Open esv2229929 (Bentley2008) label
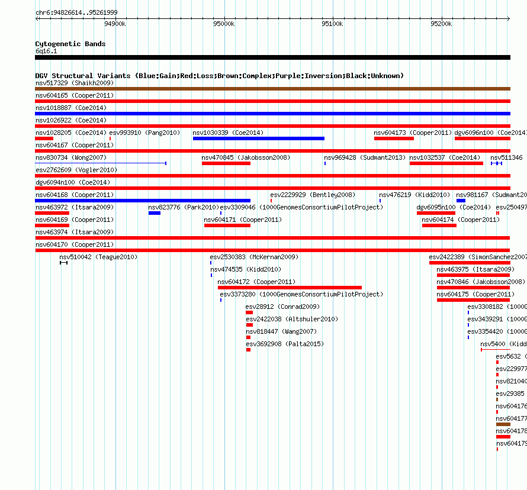The width and height of the screenshot is (527, 490). tap(313, 195)
